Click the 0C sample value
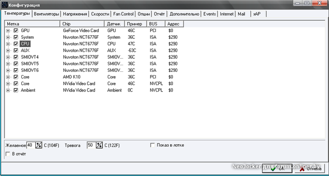 [x=130, y=90]
